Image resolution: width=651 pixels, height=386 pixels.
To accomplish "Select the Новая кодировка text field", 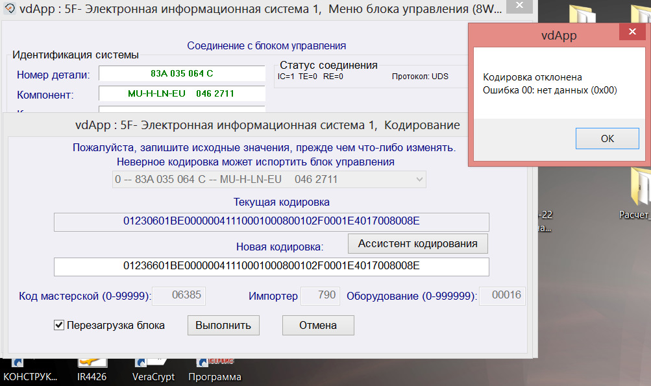I will coord(271,267).
